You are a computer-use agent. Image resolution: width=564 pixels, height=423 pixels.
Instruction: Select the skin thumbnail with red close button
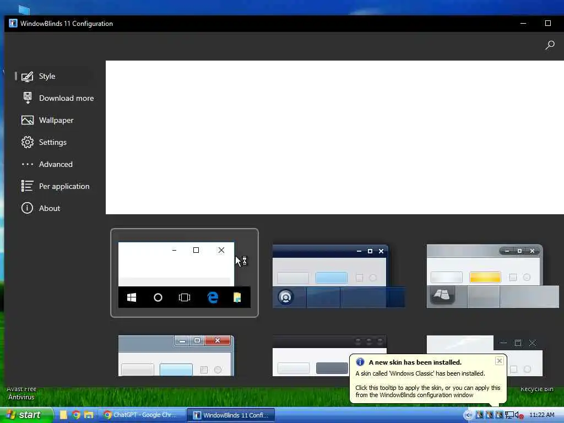pos(176,356)
